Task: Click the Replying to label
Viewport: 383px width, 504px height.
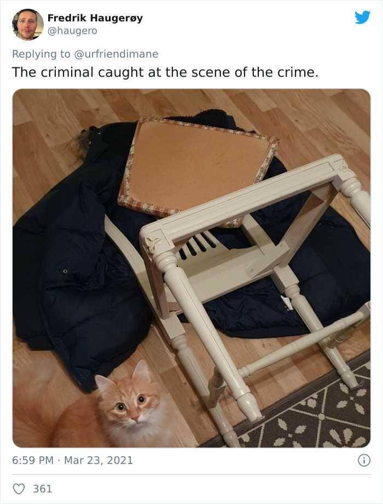Action: click(x=40, y=54)
